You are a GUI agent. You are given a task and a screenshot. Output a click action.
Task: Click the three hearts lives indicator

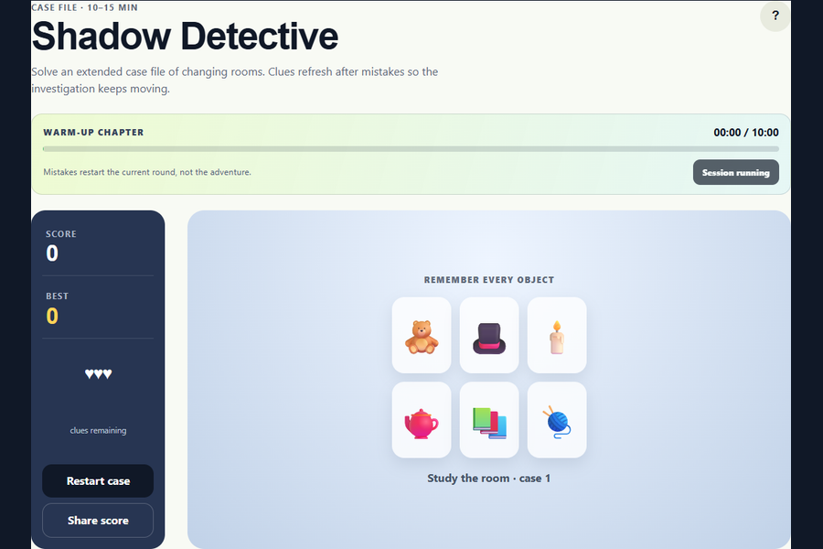98,373
